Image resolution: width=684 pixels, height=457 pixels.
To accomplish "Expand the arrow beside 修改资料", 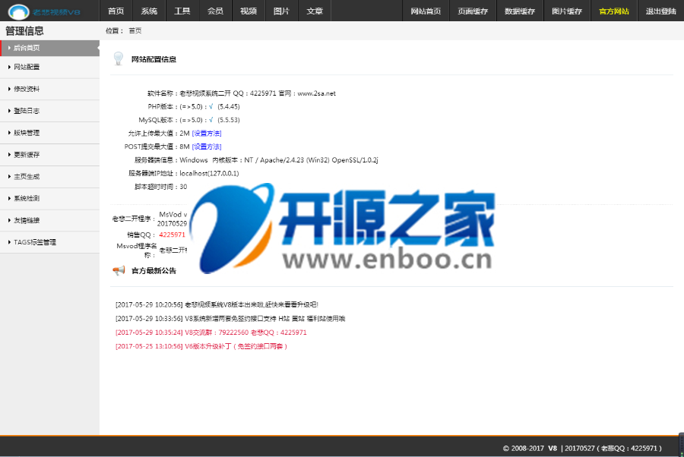I will point(9,89).
